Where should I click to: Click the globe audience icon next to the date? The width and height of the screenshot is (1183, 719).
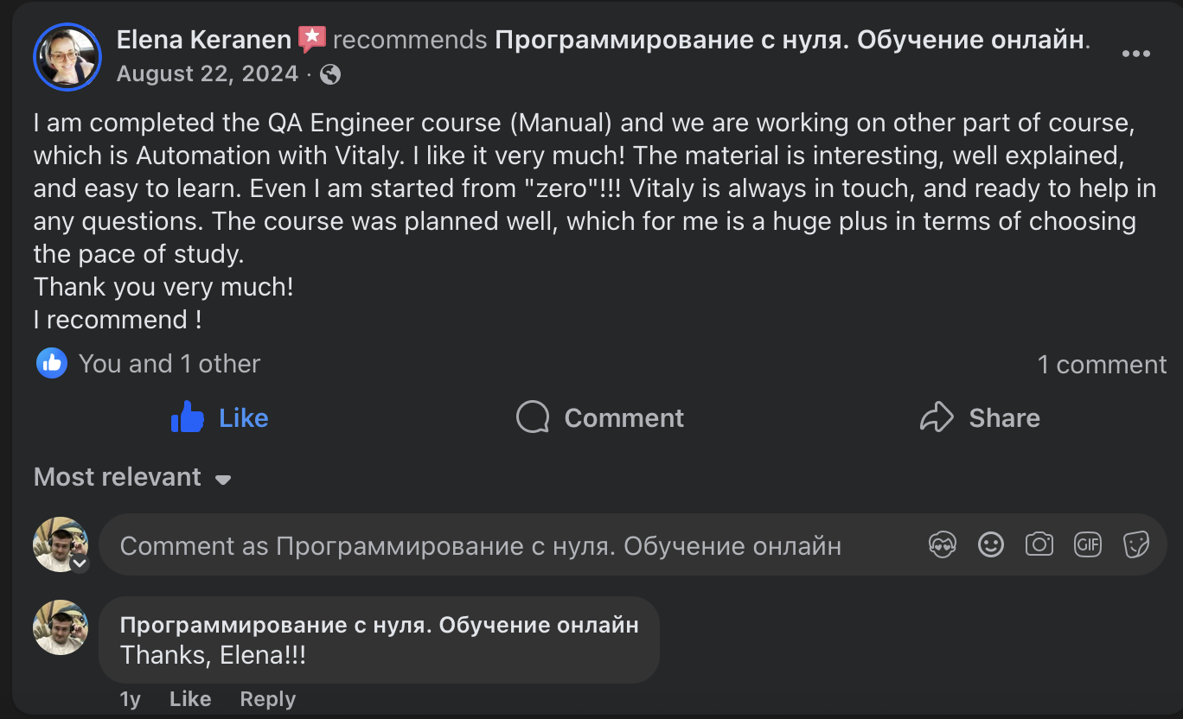point(329,74)
